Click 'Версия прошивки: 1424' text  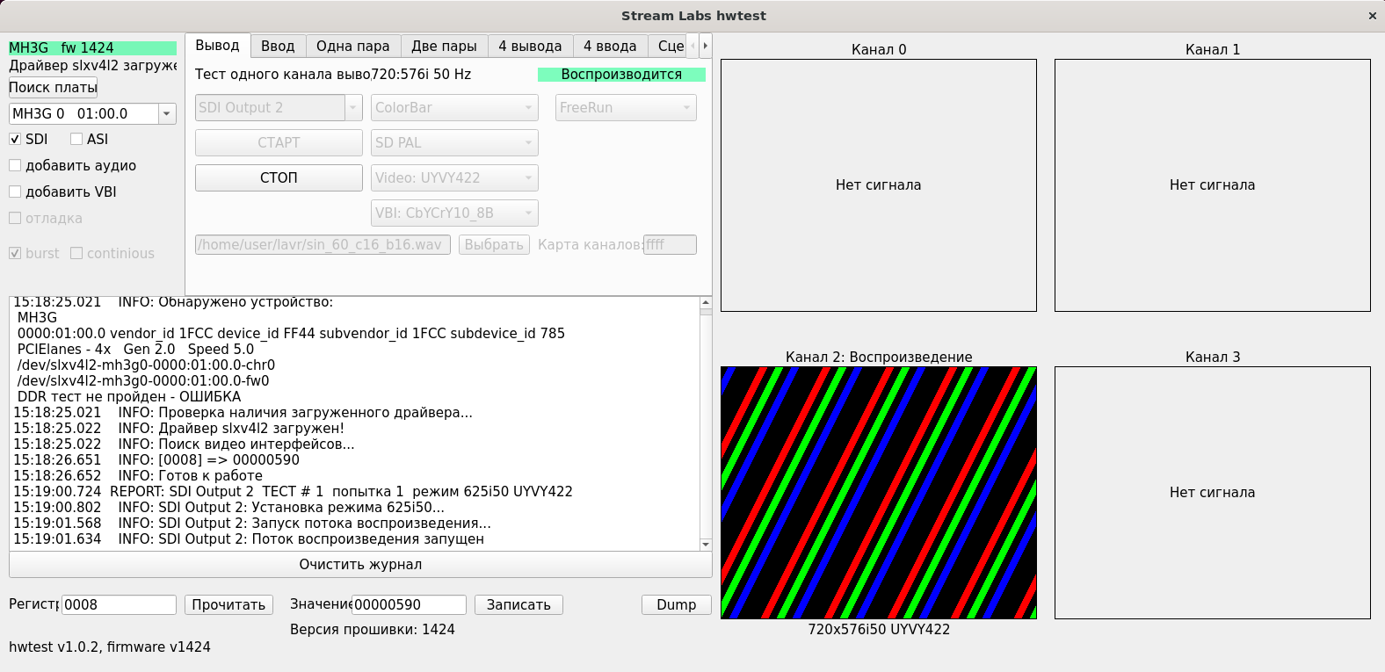[x=373, y=629]
